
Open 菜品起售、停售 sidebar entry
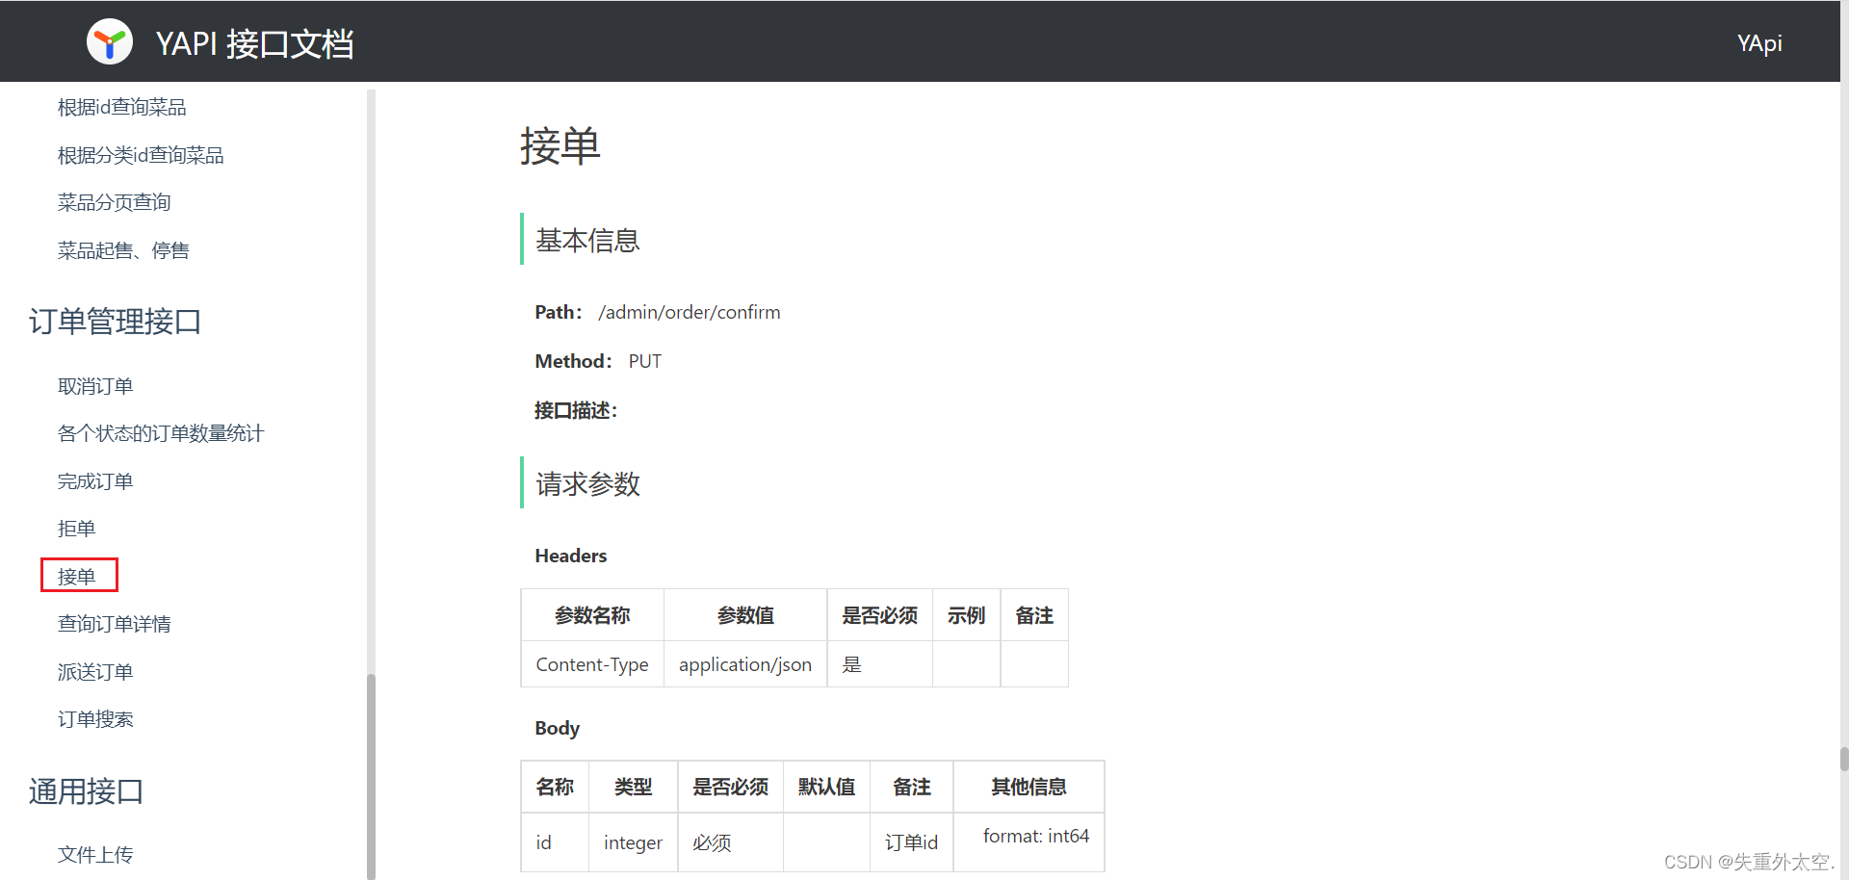pos(123,250)
